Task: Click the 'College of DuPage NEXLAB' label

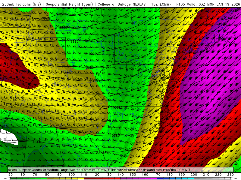Action: [122, 4]
